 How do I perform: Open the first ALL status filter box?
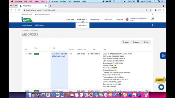coord(42,48)
